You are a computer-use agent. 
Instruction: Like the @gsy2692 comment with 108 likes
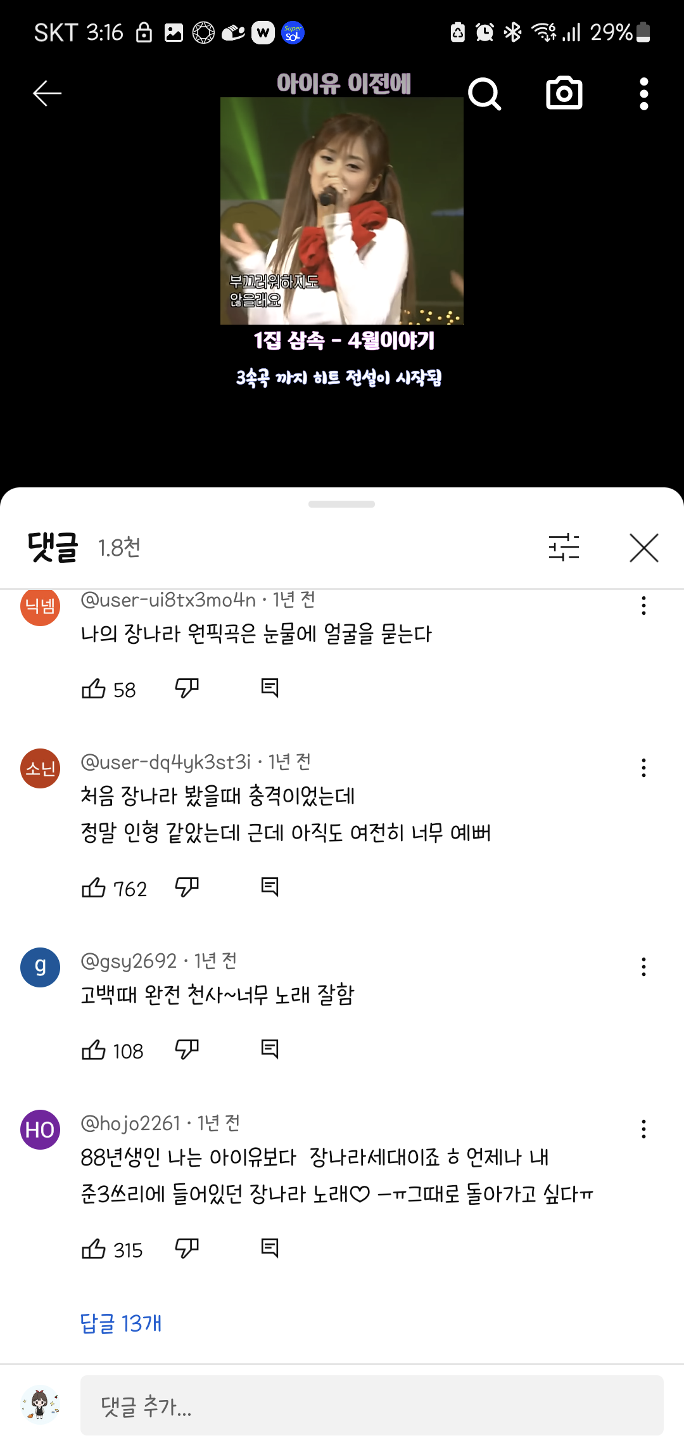coord(94,1050)
